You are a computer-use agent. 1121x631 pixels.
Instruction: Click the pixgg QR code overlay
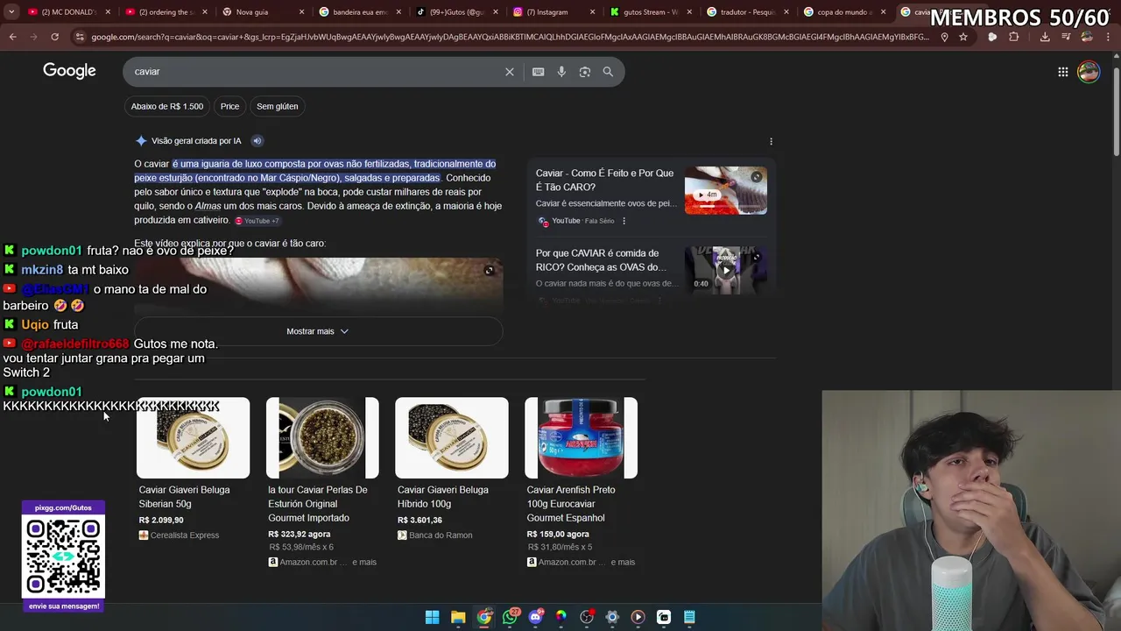(x=63, y=557)
